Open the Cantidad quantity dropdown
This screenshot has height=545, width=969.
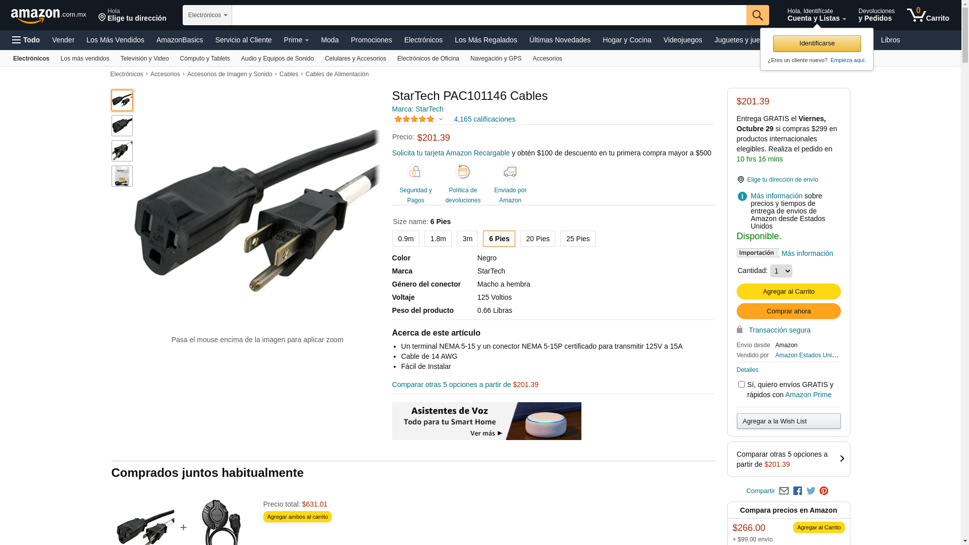tap(781, 271)
